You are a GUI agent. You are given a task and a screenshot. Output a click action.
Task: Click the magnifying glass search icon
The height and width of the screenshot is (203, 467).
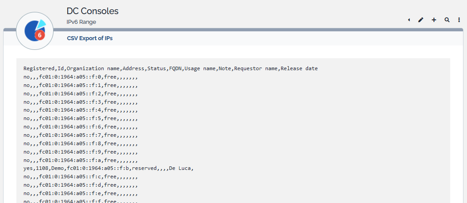coord(447,20)
